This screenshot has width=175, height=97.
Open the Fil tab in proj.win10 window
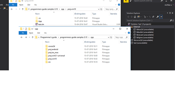[x=13, y=5]
